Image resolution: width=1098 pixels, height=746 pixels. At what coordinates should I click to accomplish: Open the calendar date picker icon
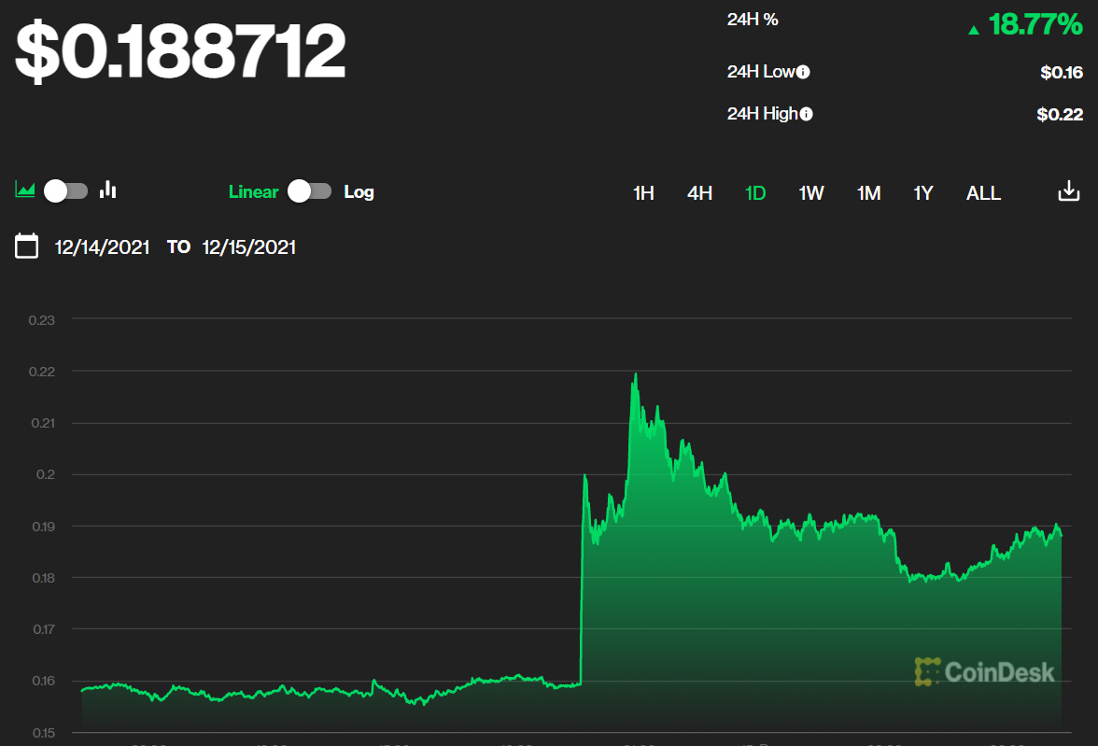pyautogui.click(x=27, y=247)
